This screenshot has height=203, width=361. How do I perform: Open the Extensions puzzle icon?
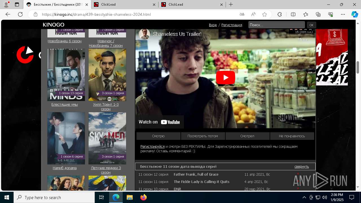coord(279,14)
